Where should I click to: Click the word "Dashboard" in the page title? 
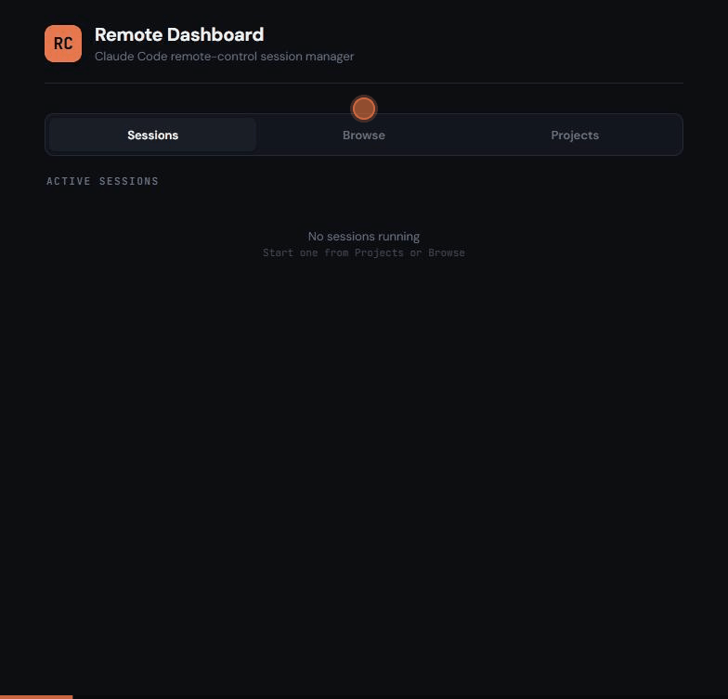pos(215,35)
